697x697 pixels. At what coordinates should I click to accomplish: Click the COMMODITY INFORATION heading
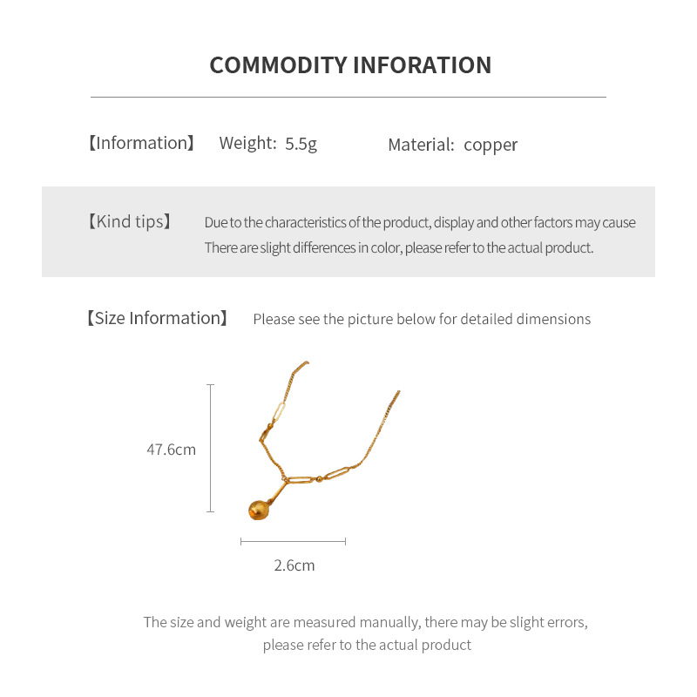click(x=350, y=65)
